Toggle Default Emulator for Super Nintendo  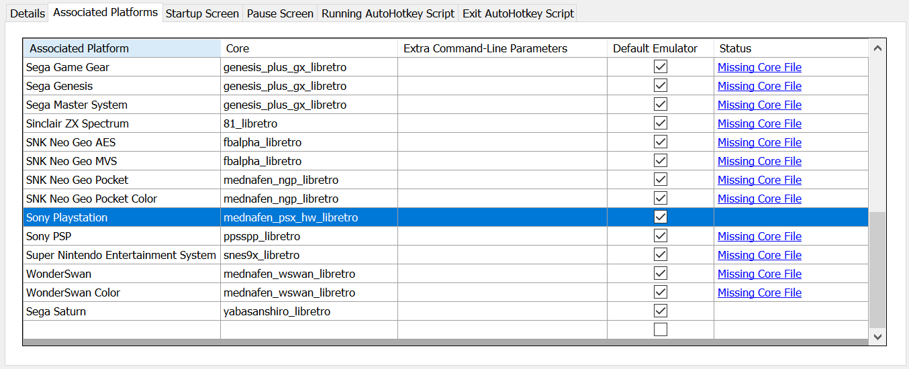661,255
